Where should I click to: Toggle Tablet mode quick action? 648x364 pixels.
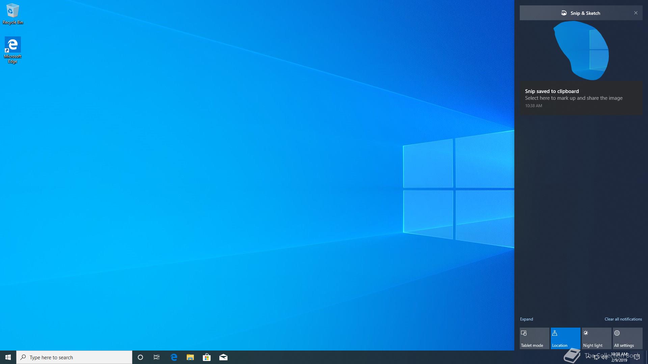535,338
